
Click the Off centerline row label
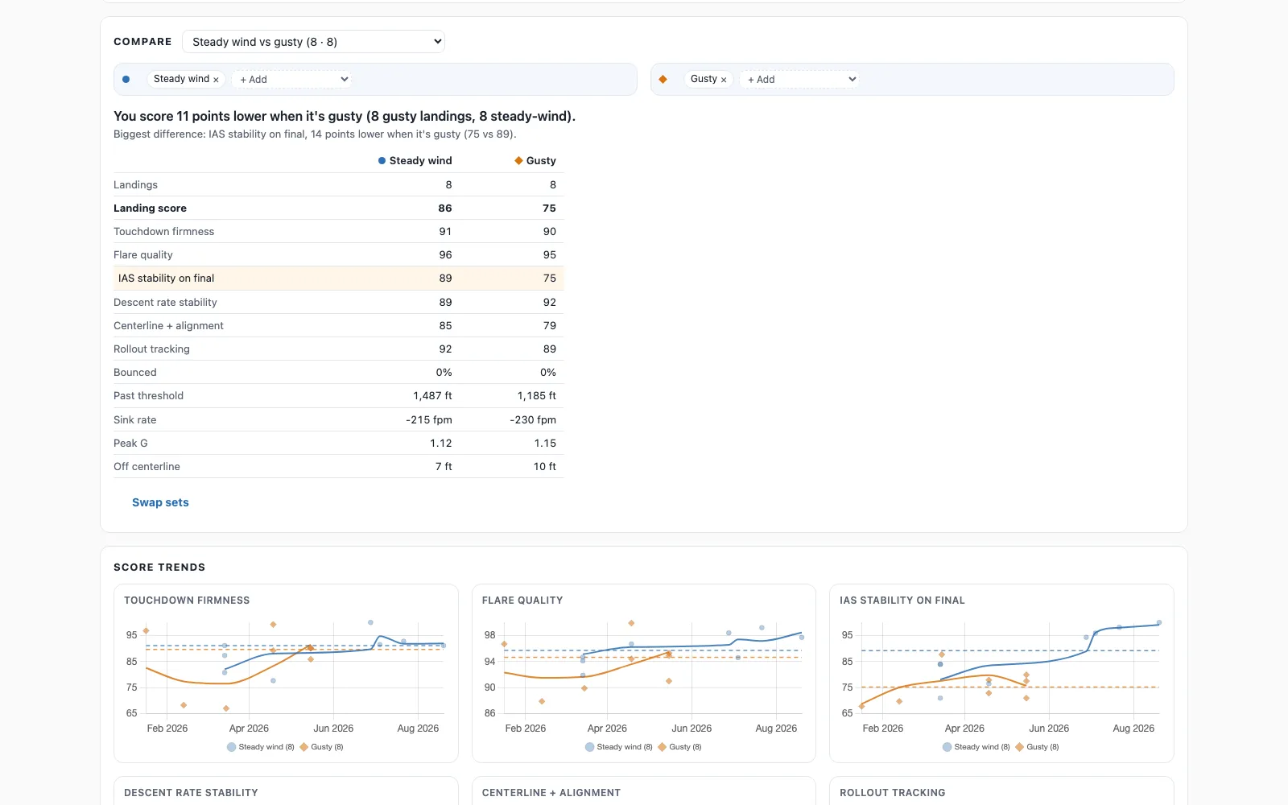[147, 467]
